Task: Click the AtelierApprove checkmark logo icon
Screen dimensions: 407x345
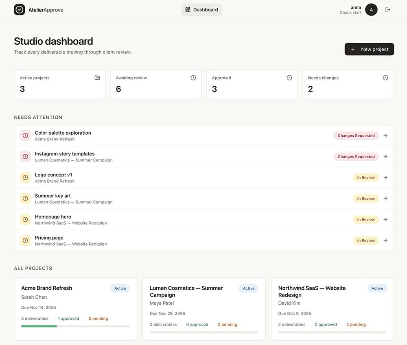Action: click(20, 10)
